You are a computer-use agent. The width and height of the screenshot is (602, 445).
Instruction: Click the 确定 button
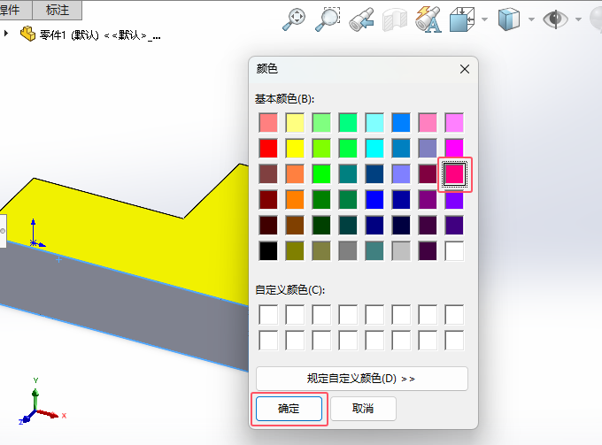click(289, 409)
